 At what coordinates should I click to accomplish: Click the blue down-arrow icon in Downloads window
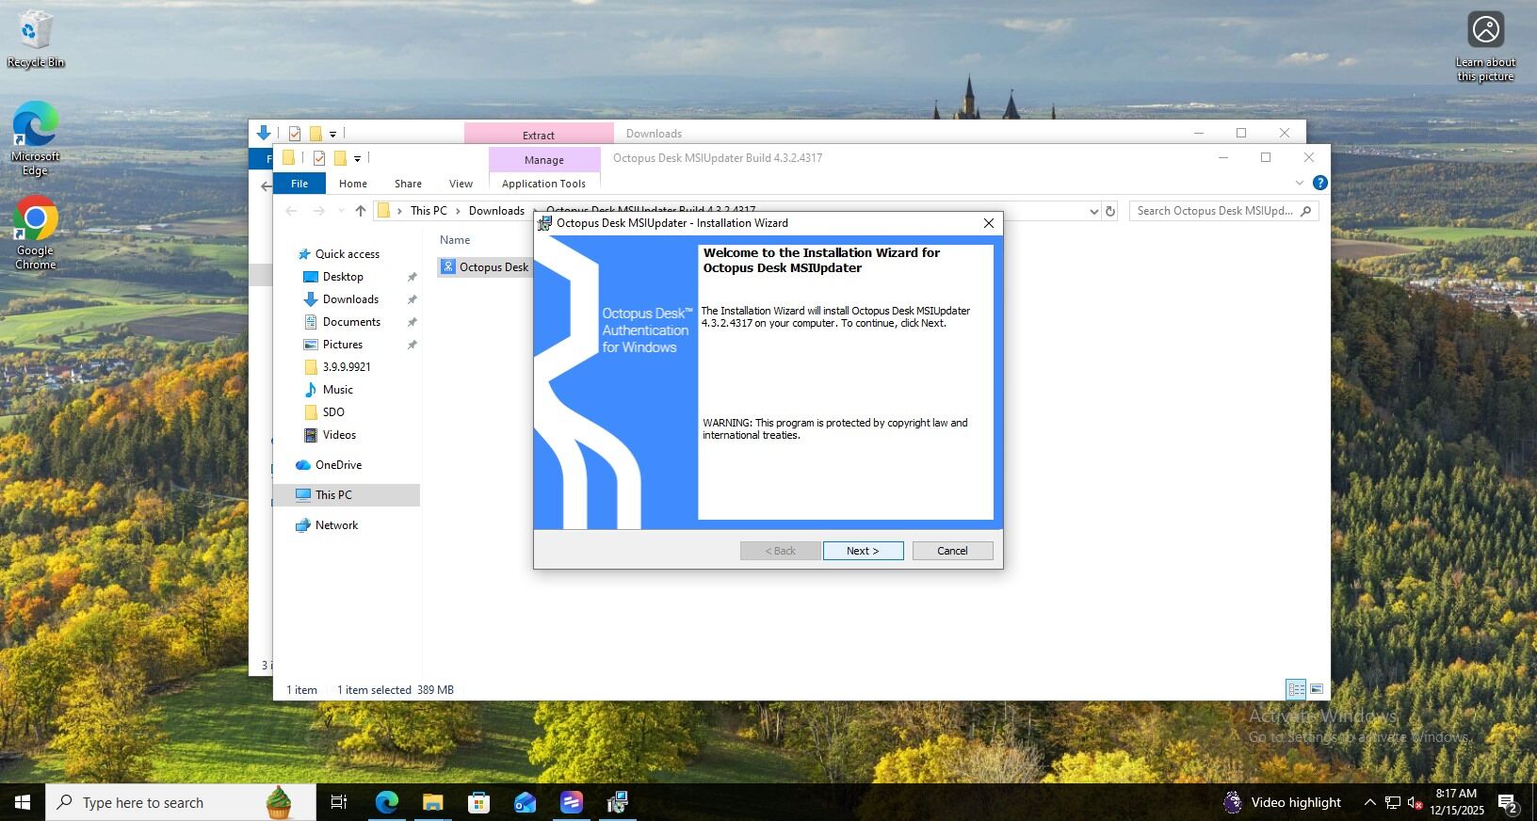264,133
